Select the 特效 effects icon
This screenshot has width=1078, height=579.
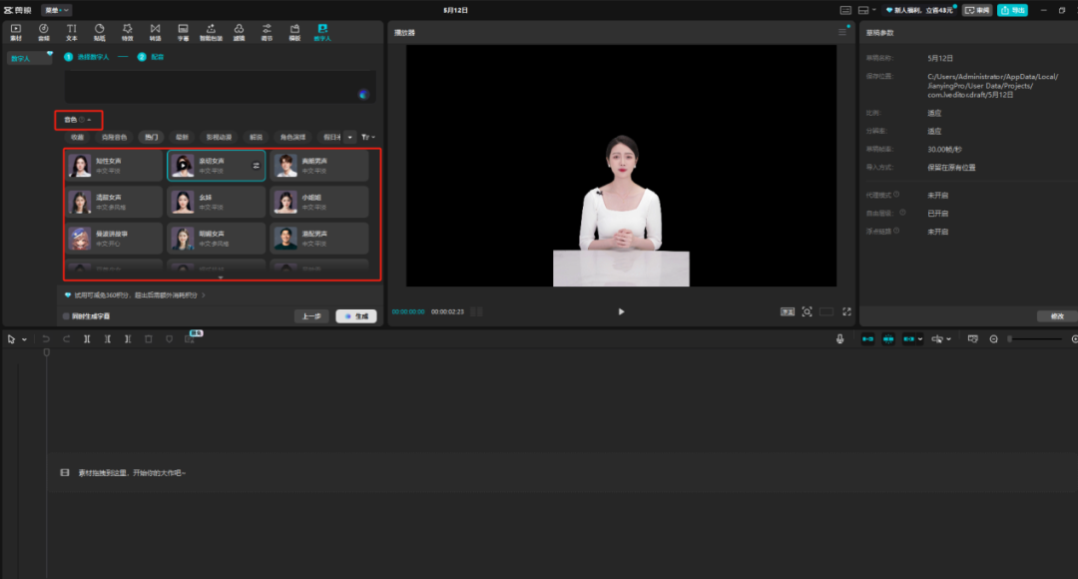coord(127,32)
